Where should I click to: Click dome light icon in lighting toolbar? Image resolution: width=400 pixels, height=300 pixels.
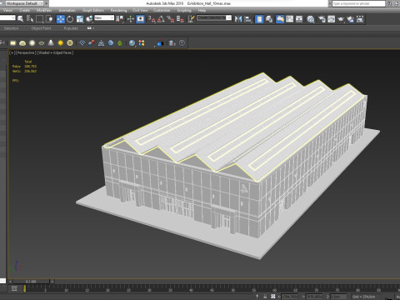(x=22, y=43)
